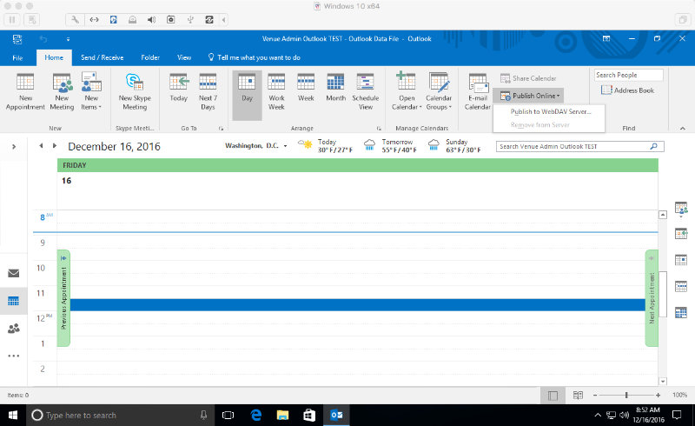
Task: Expand the Calendar Groups menu
Action: tap(439, 92)
